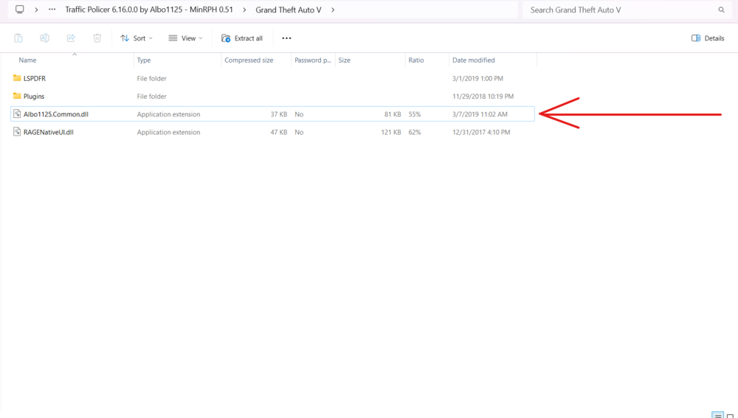Click the magnifier icon in search box

[x=721, y=10]
